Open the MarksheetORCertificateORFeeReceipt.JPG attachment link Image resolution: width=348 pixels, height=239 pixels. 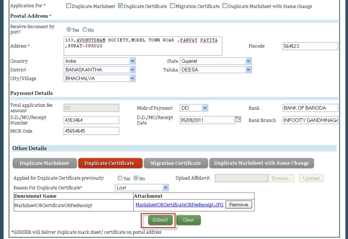[179, 205]
